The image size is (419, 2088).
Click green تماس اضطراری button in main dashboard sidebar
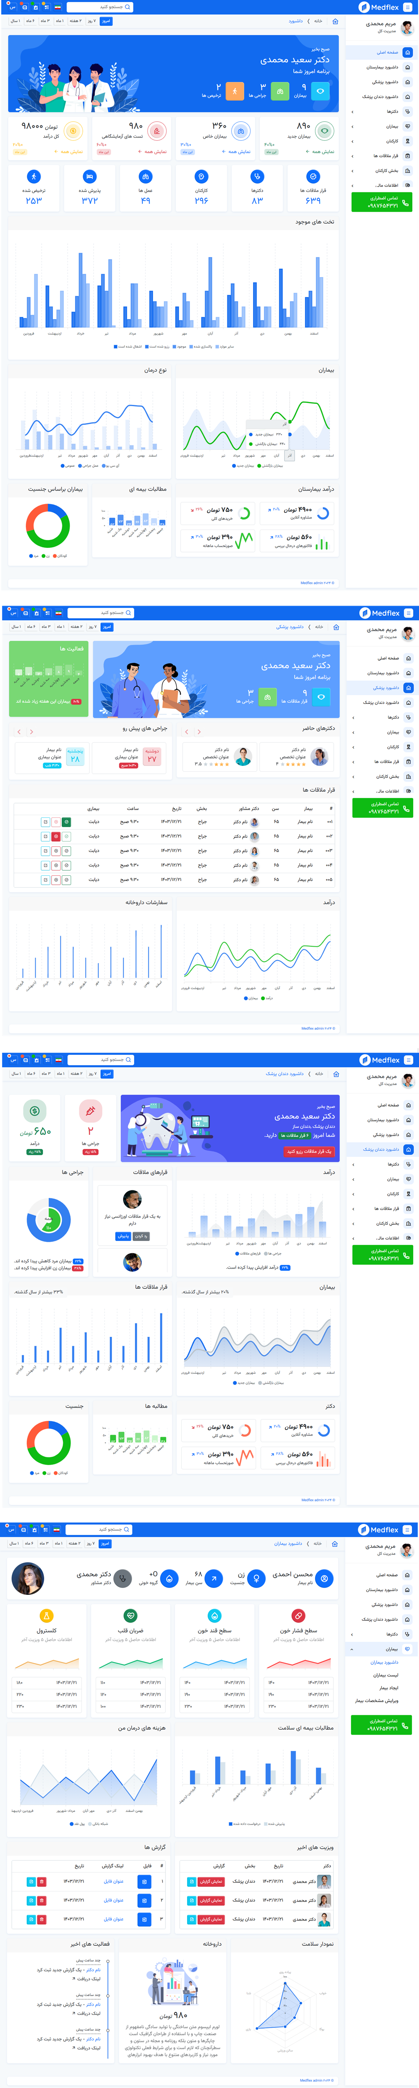pyautogui.click(x=382, y=202)
